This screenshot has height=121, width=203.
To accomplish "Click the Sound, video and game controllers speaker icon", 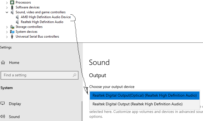I will pyautogui.click(x=12, y=12).
